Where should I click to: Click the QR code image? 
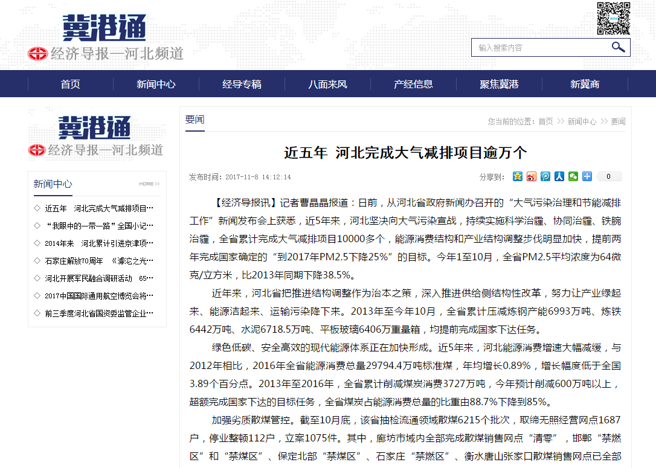(x=614, y=18)
